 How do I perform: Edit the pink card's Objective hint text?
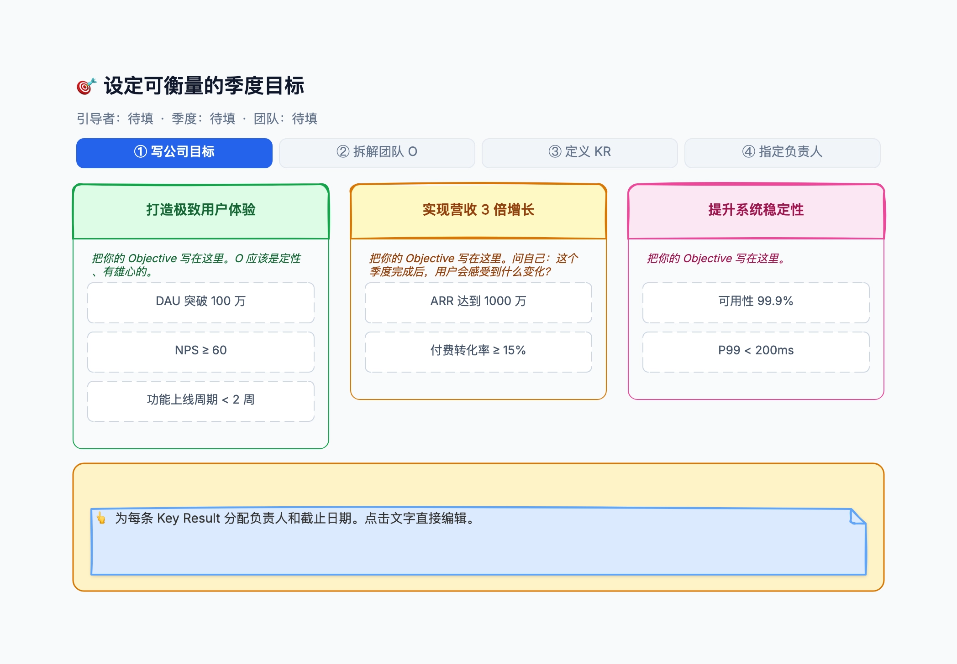point(716,259)
